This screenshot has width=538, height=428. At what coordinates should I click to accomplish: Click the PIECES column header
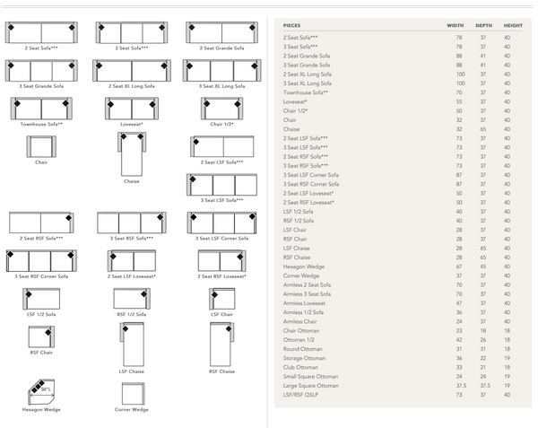pos(292,25)
